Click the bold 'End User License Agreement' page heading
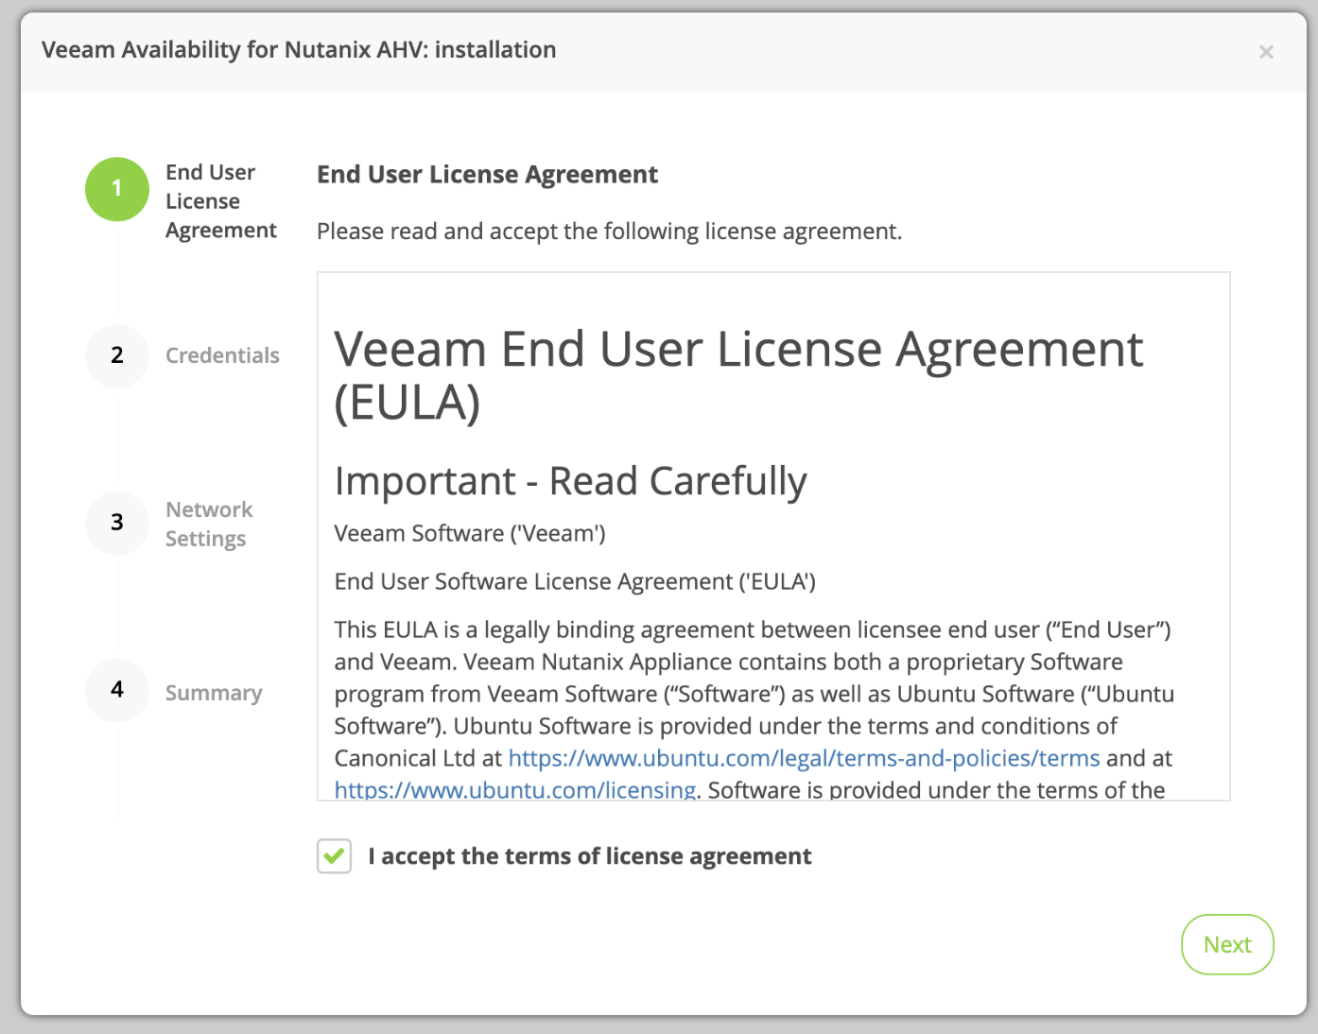Viewport: 1318px width, 1034px height. [487, 175]
